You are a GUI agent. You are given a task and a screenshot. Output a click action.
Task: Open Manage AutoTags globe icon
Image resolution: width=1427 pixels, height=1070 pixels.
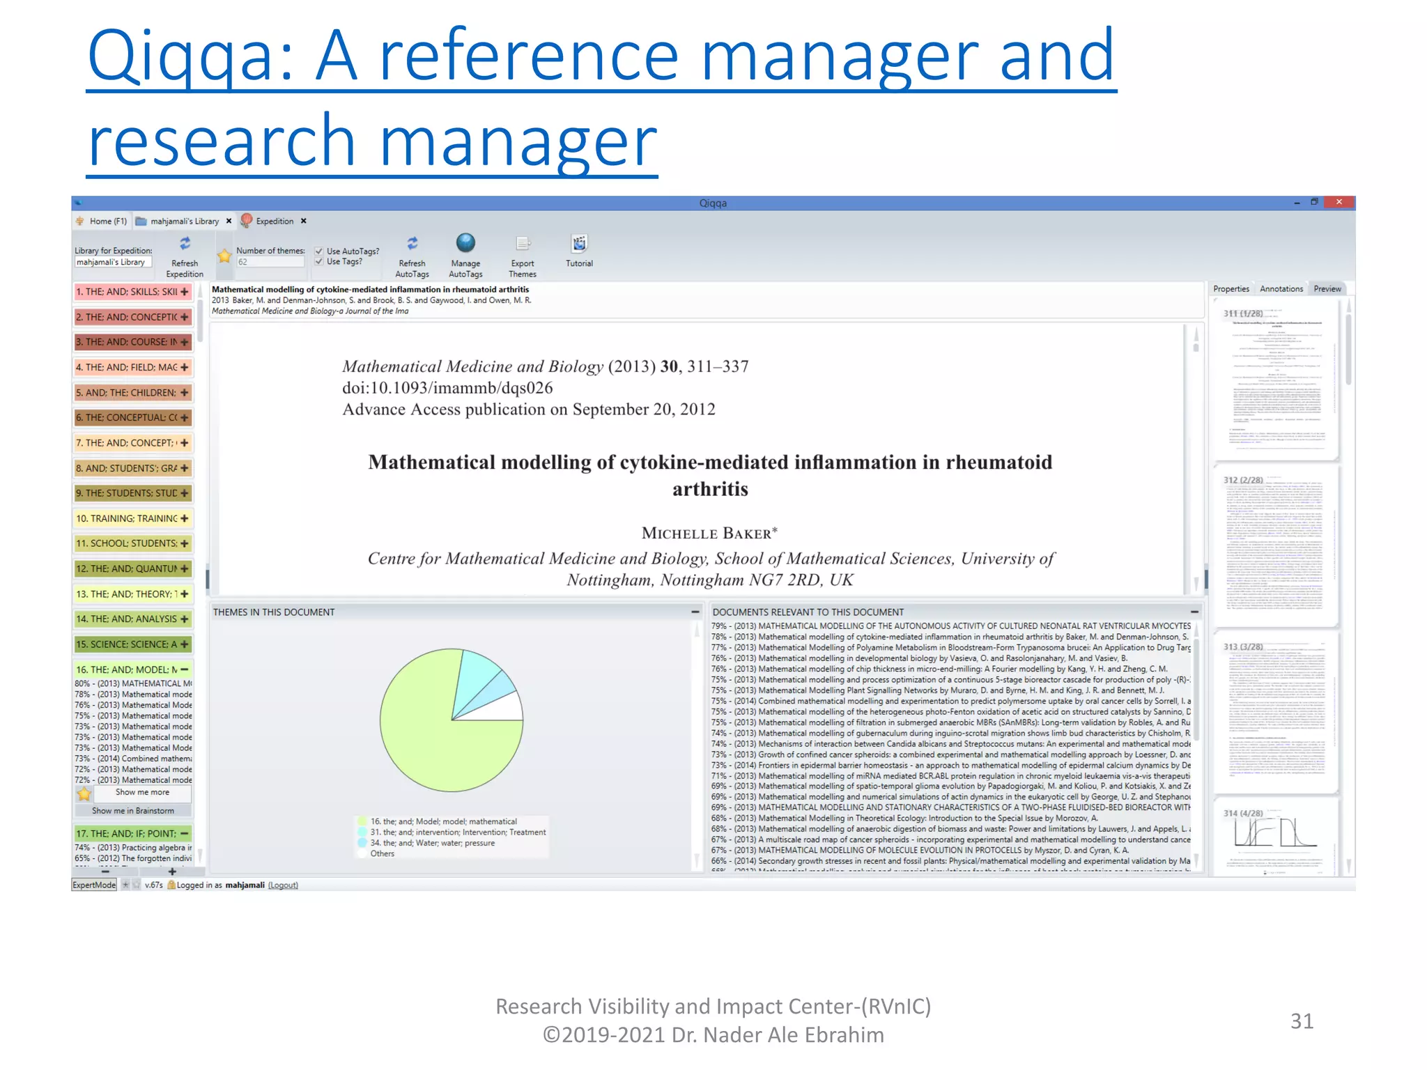pos(465,243)
